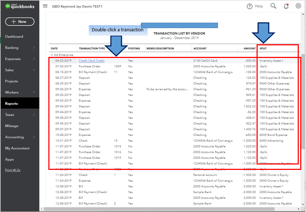Click the Print W-2s link

click(13, 170)
